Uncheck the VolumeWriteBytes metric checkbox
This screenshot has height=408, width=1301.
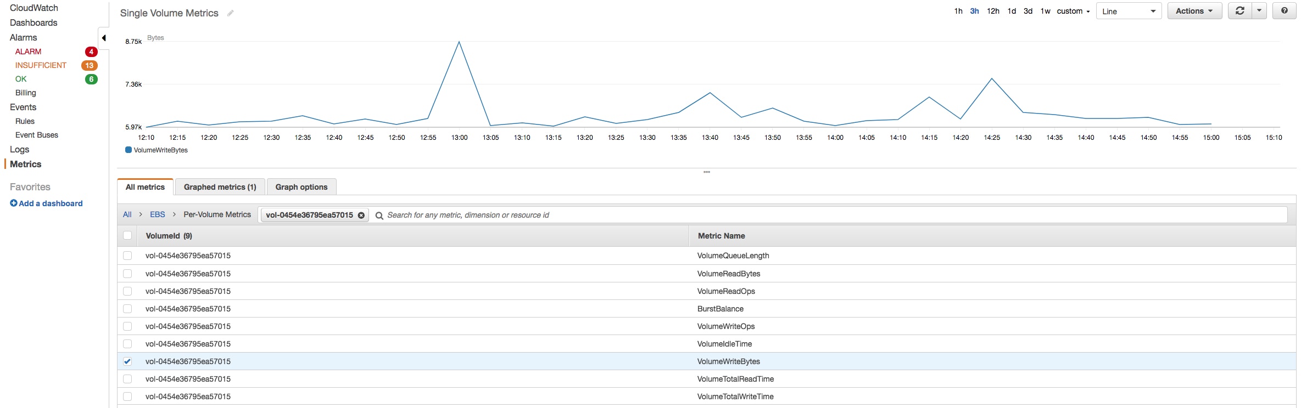[x=127, y=361]
